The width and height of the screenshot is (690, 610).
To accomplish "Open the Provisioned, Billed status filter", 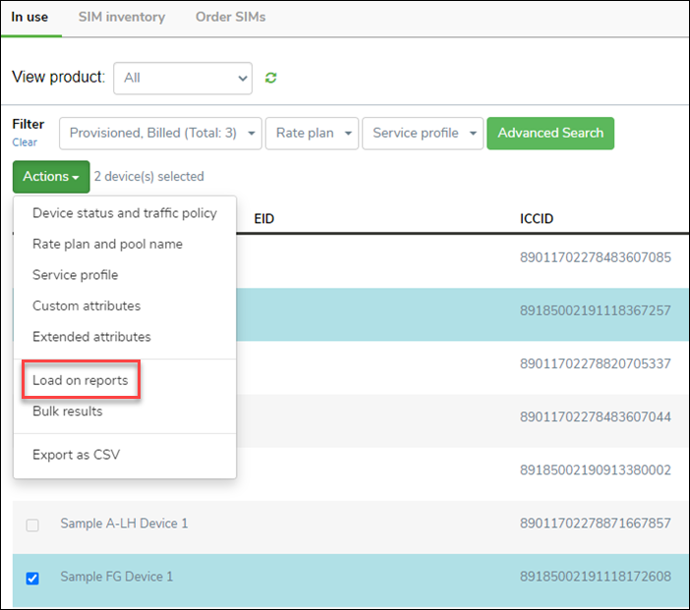I will coord(160,134).
